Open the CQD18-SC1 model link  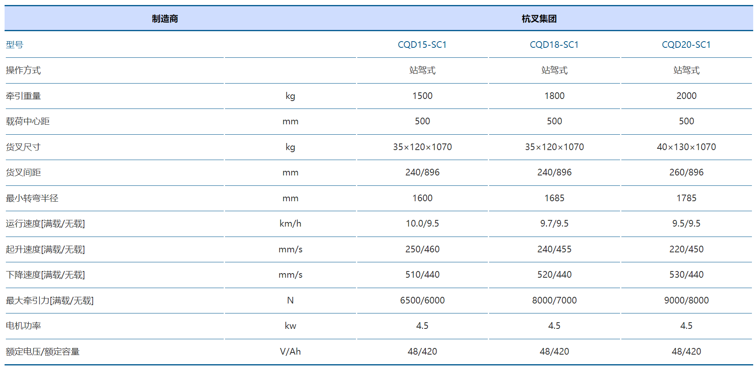554,44
